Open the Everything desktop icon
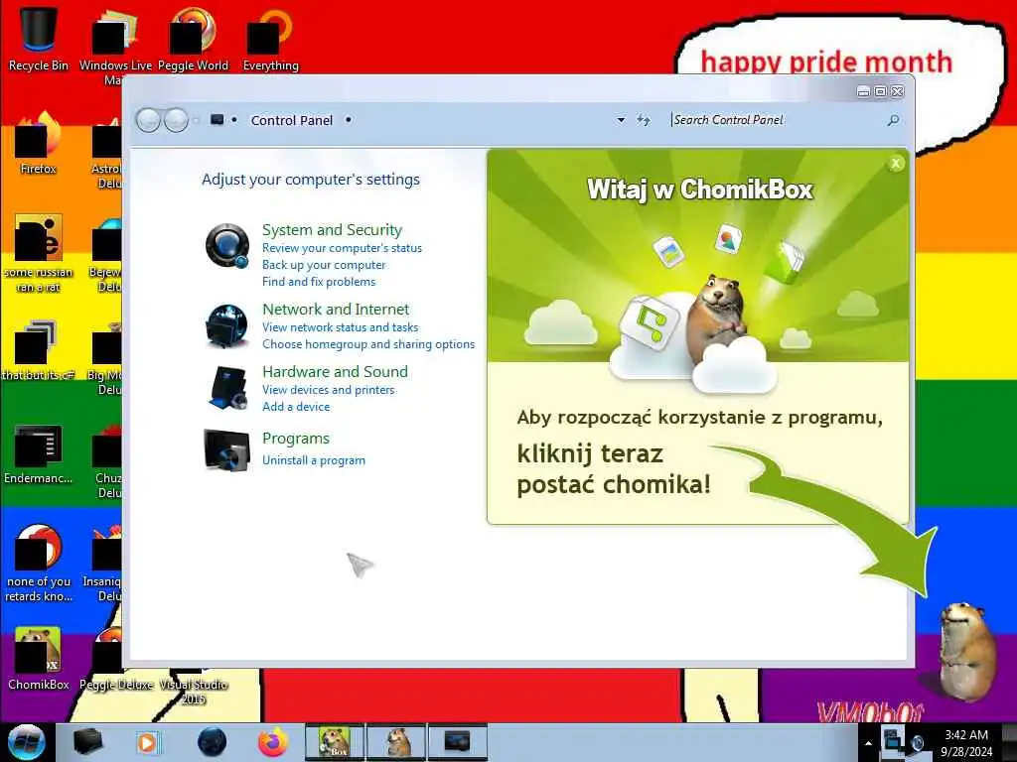 270,38
